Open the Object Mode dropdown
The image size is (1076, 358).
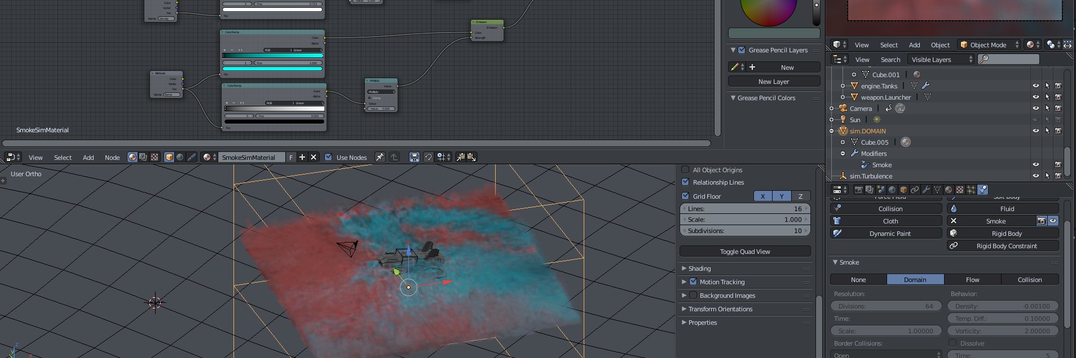coord(989,45)
